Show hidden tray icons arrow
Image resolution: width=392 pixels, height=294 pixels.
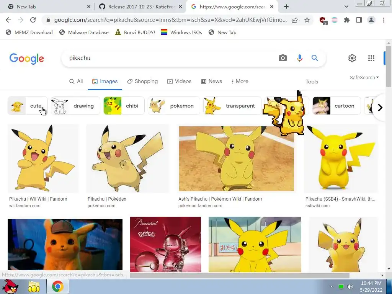coord(332,287)
